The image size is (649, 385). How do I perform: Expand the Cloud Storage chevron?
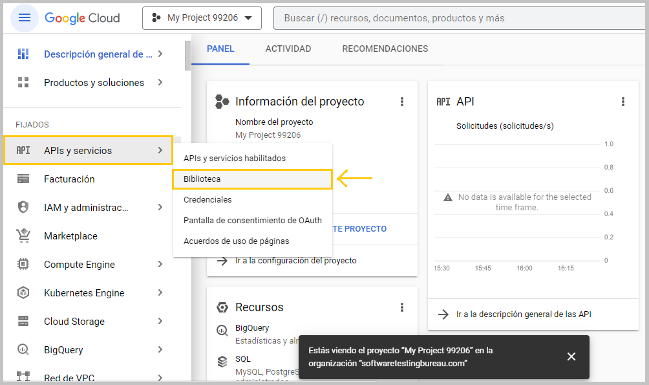(x=160, y=321)
